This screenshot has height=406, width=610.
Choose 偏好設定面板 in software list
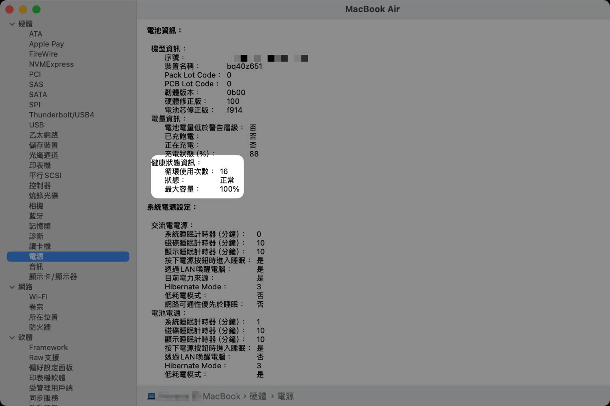pos(51,368)
